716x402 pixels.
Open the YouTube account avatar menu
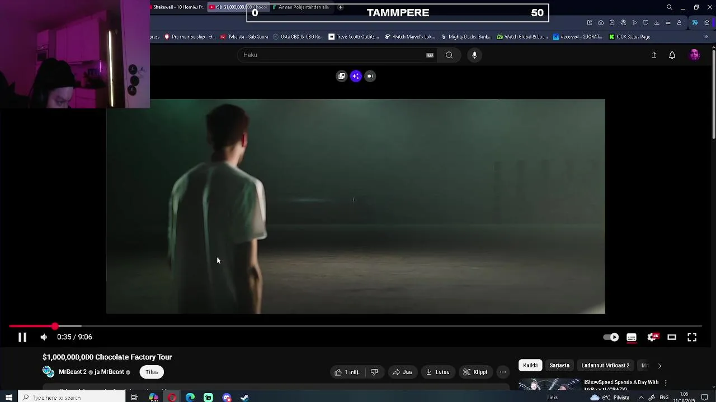pyautogui.click(x=695, y=55)
